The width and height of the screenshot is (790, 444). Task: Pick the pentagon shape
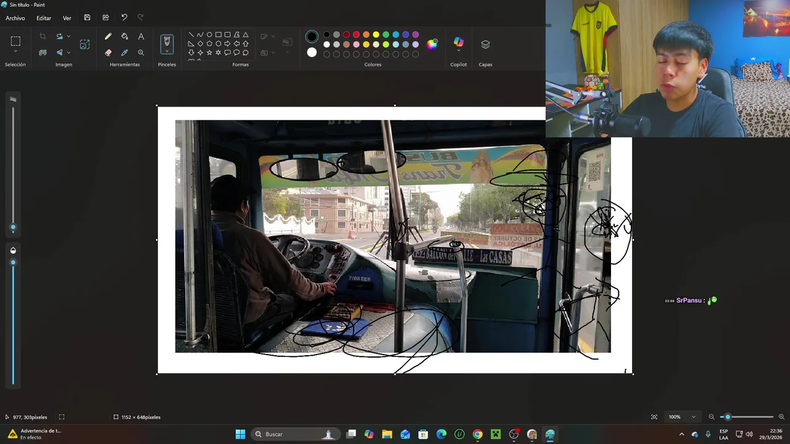coord(209,44)
